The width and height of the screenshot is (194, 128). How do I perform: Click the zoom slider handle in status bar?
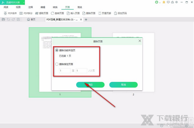coord(168,126)
